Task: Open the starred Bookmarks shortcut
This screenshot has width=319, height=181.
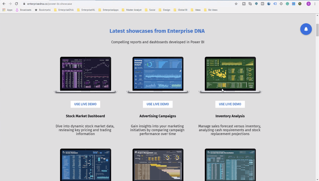Action: point(42,10)
